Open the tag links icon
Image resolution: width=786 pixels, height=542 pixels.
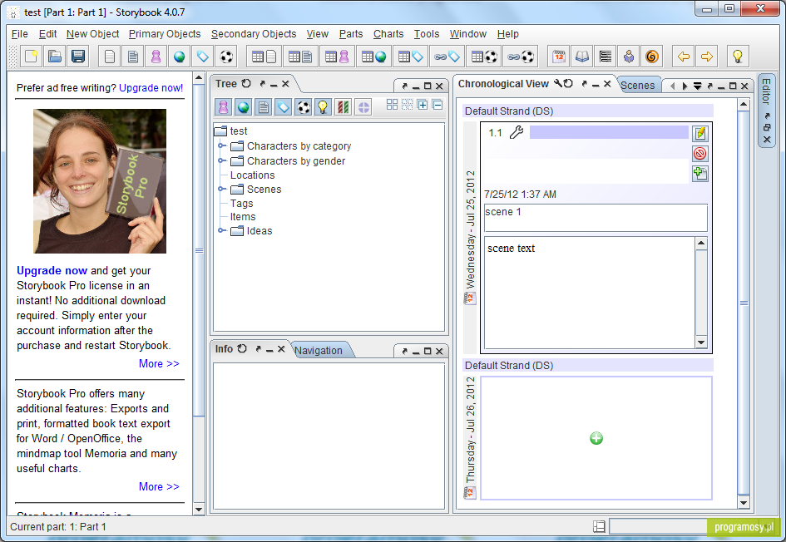click(447, 57)
